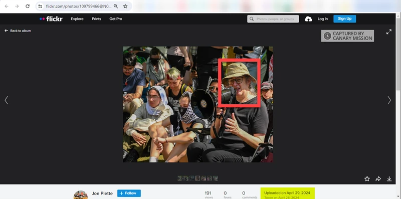
Task: Go to the next photo with the right chevron
Action: tap(389, 100)
